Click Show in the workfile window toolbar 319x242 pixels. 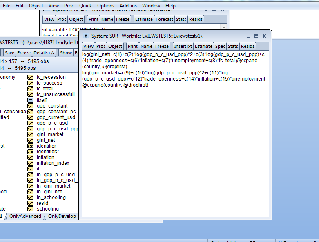[66, 53]
